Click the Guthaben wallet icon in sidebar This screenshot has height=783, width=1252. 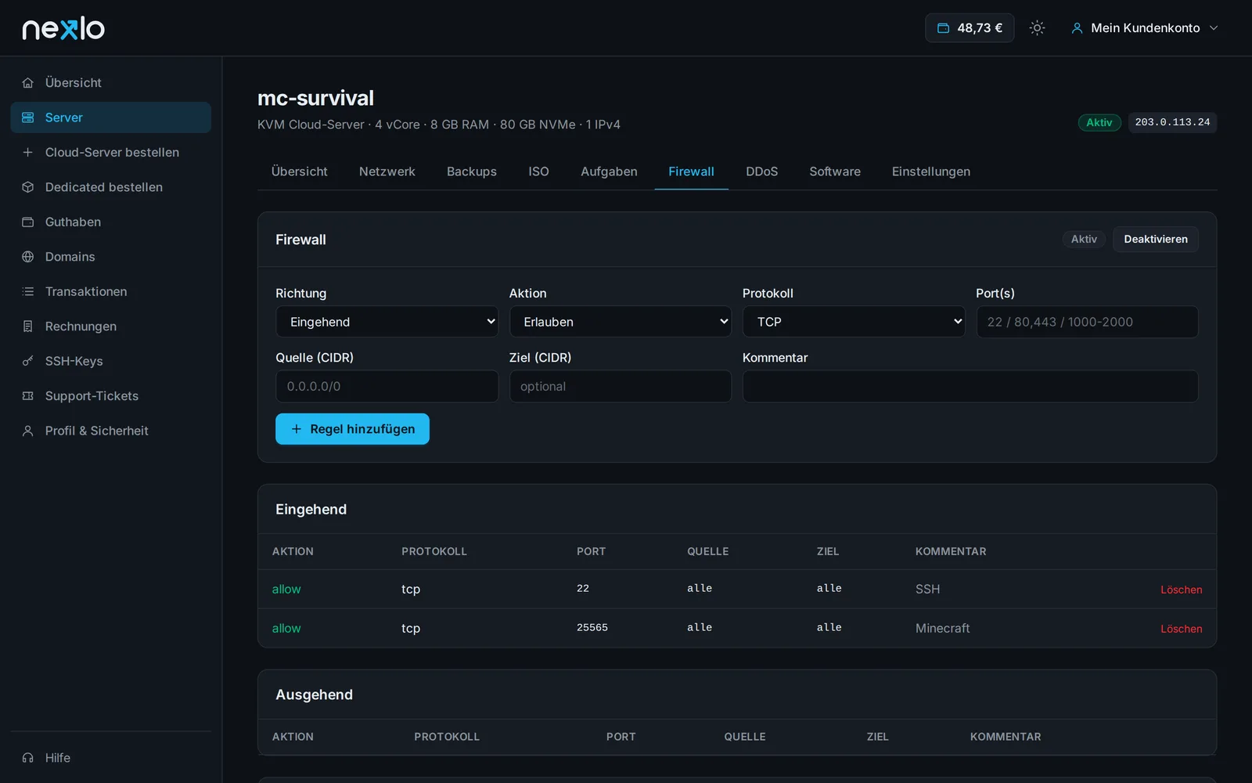28,222
